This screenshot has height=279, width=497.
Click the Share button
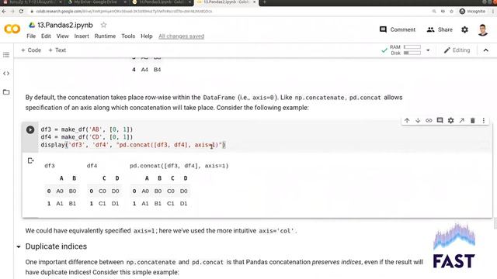(x=440, y=29)
